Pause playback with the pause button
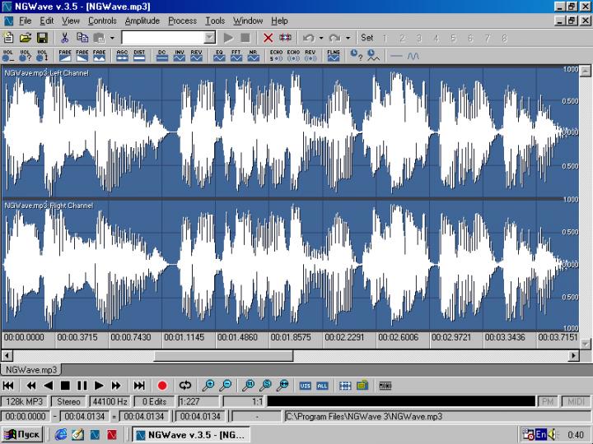Viewport: 593px width, 444px height. (x=82, y=385)
